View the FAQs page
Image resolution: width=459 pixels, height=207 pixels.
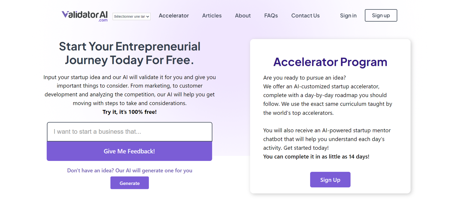271,15
